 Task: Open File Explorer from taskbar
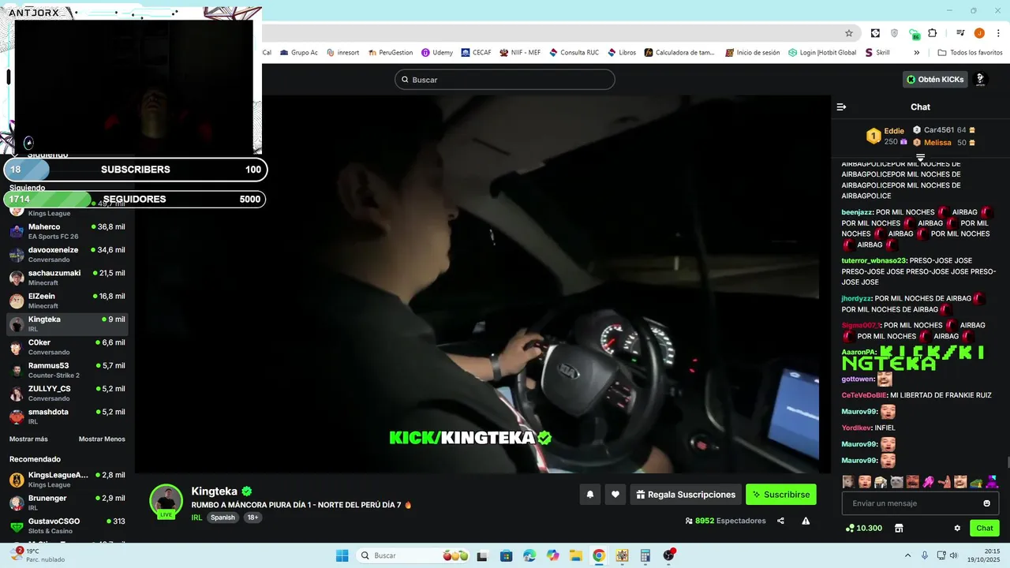pyautogui.click(x=575, y=555)
